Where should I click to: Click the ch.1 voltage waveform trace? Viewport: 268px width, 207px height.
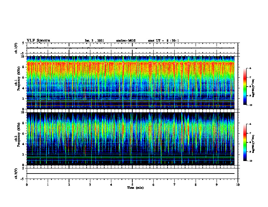click(131, 48)
